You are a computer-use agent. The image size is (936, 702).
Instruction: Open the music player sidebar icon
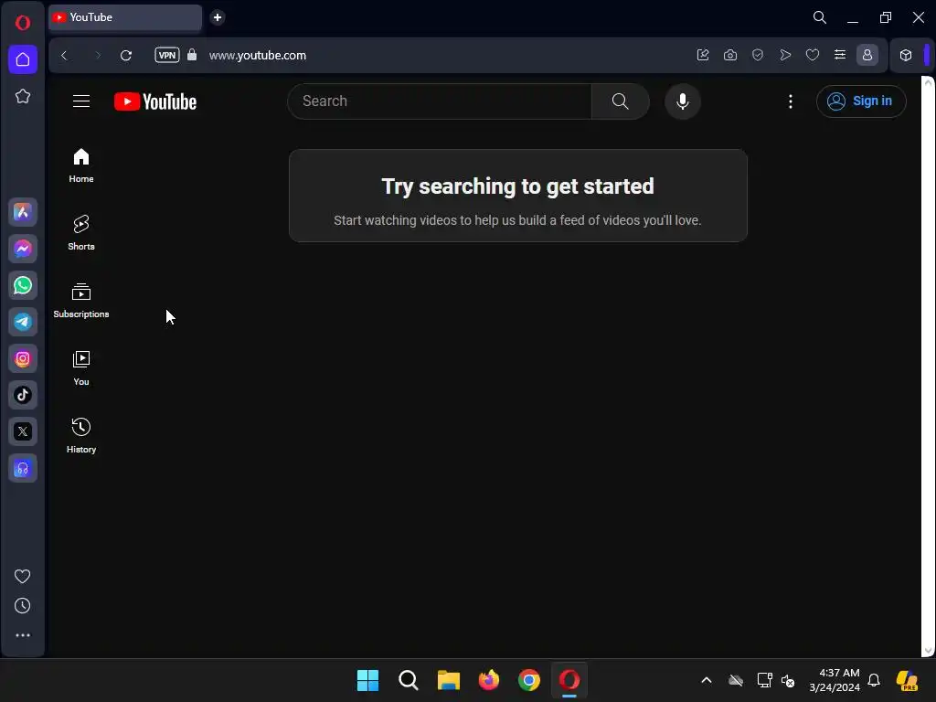pos(23,469)
